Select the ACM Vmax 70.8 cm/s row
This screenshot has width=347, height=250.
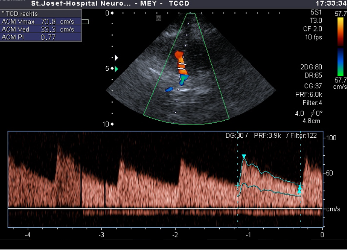pos(41,22)
